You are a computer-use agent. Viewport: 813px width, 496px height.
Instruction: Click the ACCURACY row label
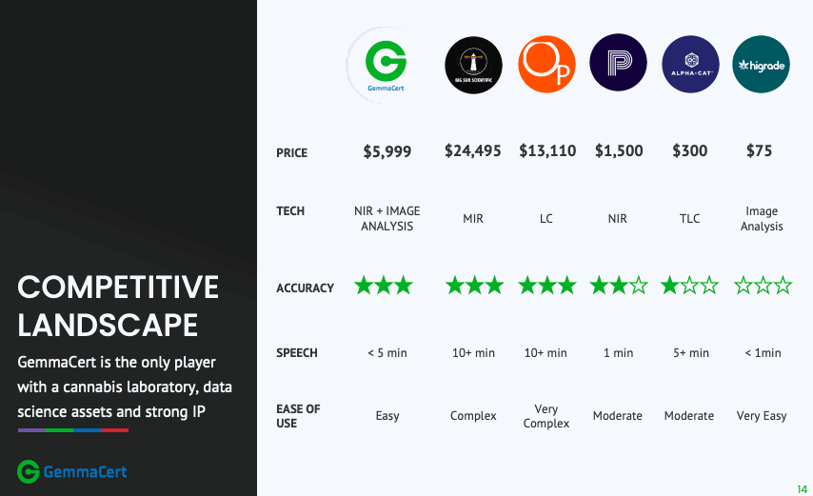pyautogui.click(x=305, y=288)
